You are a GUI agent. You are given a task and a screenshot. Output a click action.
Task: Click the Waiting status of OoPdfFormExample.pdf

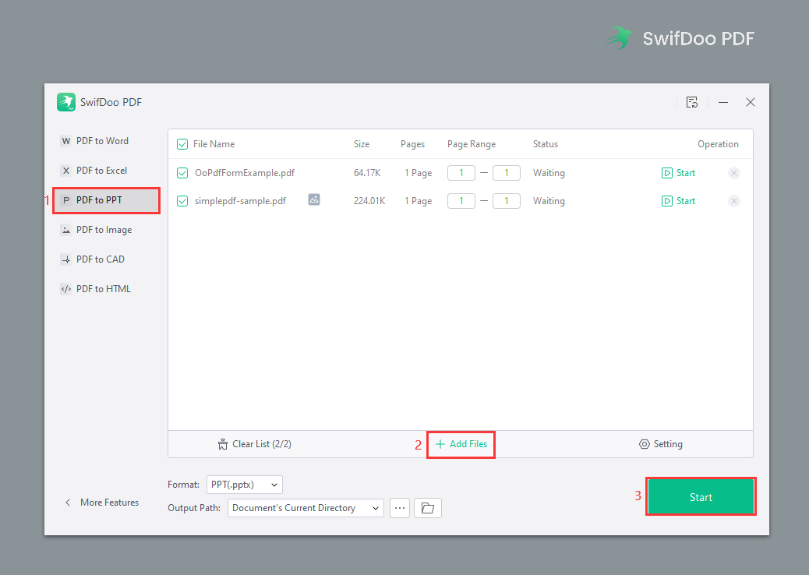549,173
